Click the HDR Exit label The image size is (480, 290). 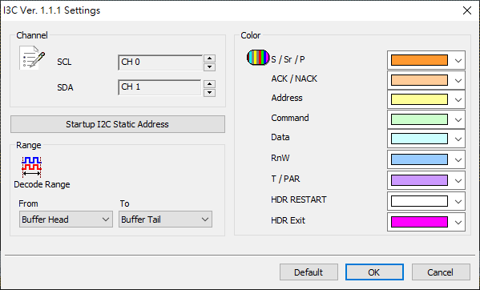pos(288,220)
